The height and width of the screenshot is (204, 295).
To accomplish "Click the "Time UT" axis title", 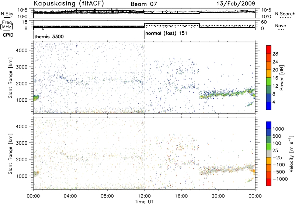I will coord(144,202).
